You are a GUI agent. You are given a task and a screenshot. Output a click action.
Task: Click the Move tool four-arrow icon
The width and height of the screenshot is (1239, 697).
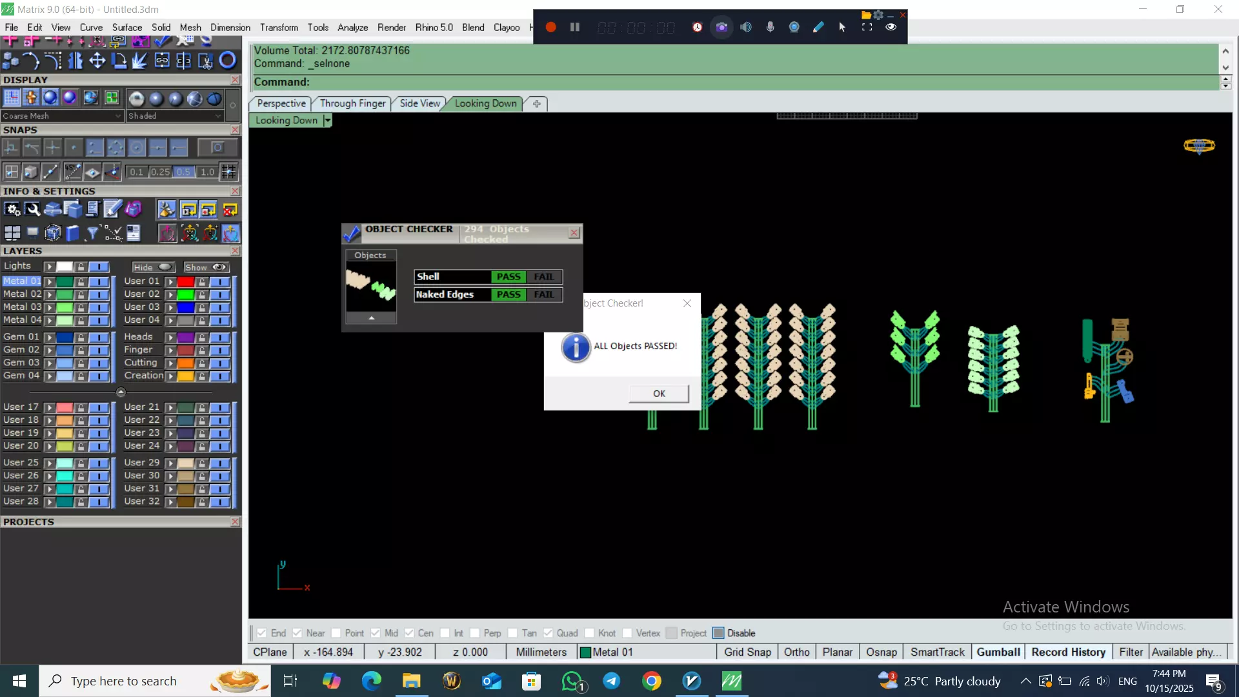97,61
